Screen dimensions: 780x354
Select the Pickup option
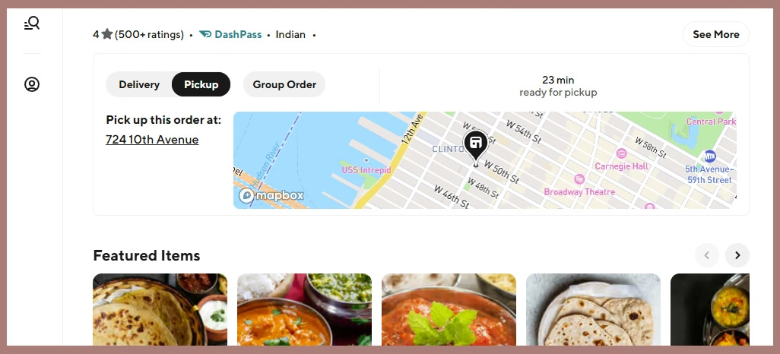tap(201, 84)
